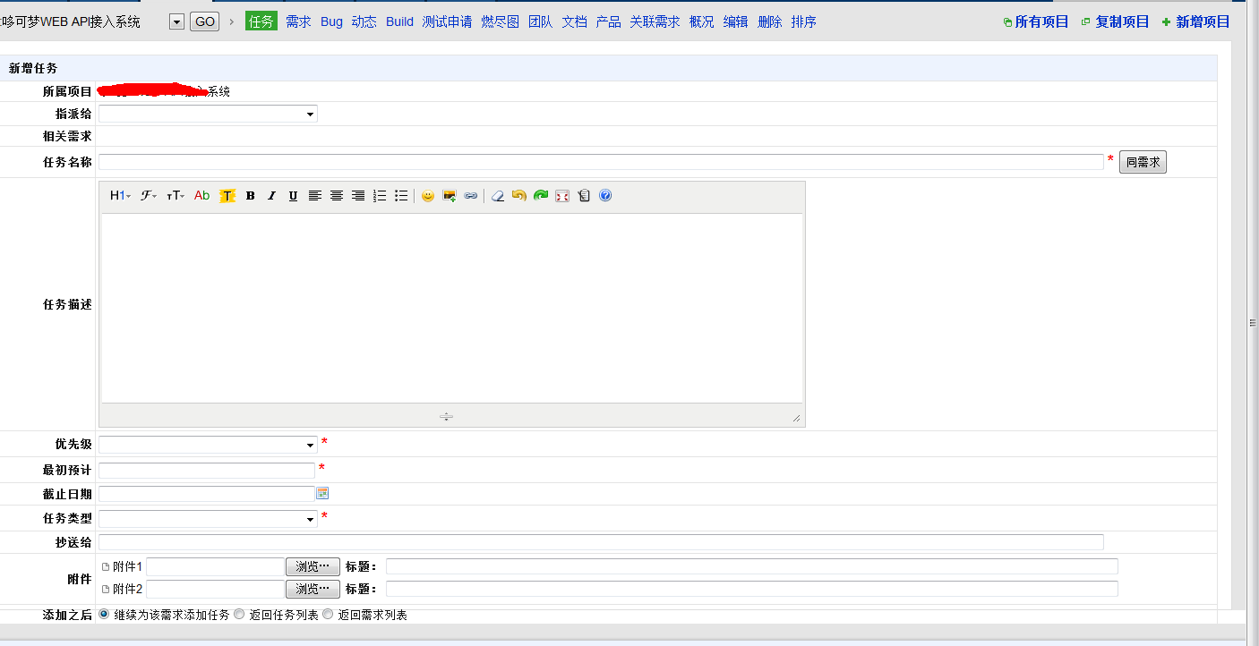Screen dimensions: 1259x646
Task: Open the project selector dropdown arrow
Action: point(176,21)
